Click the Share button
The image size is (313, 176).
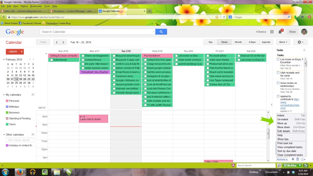tap(292, 32)
